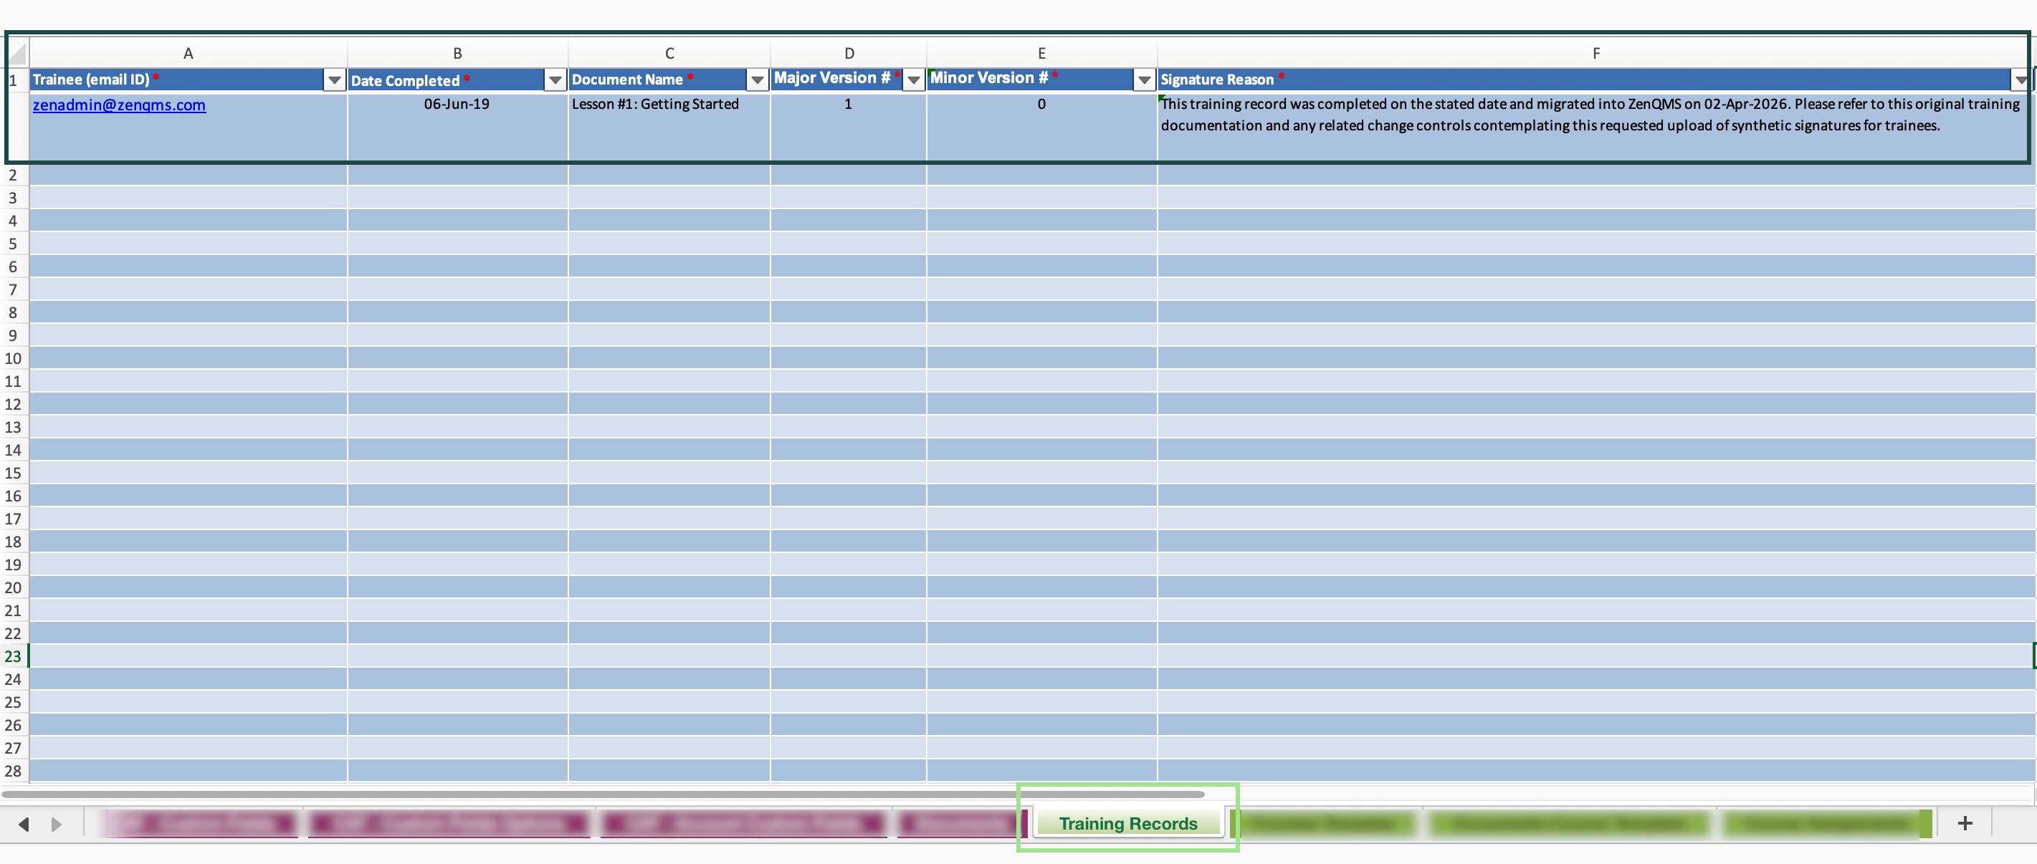Image resolution: width=2037 pixels, height=864 pixels.
Task: Select row 5 header
Action: coord(14,244)
